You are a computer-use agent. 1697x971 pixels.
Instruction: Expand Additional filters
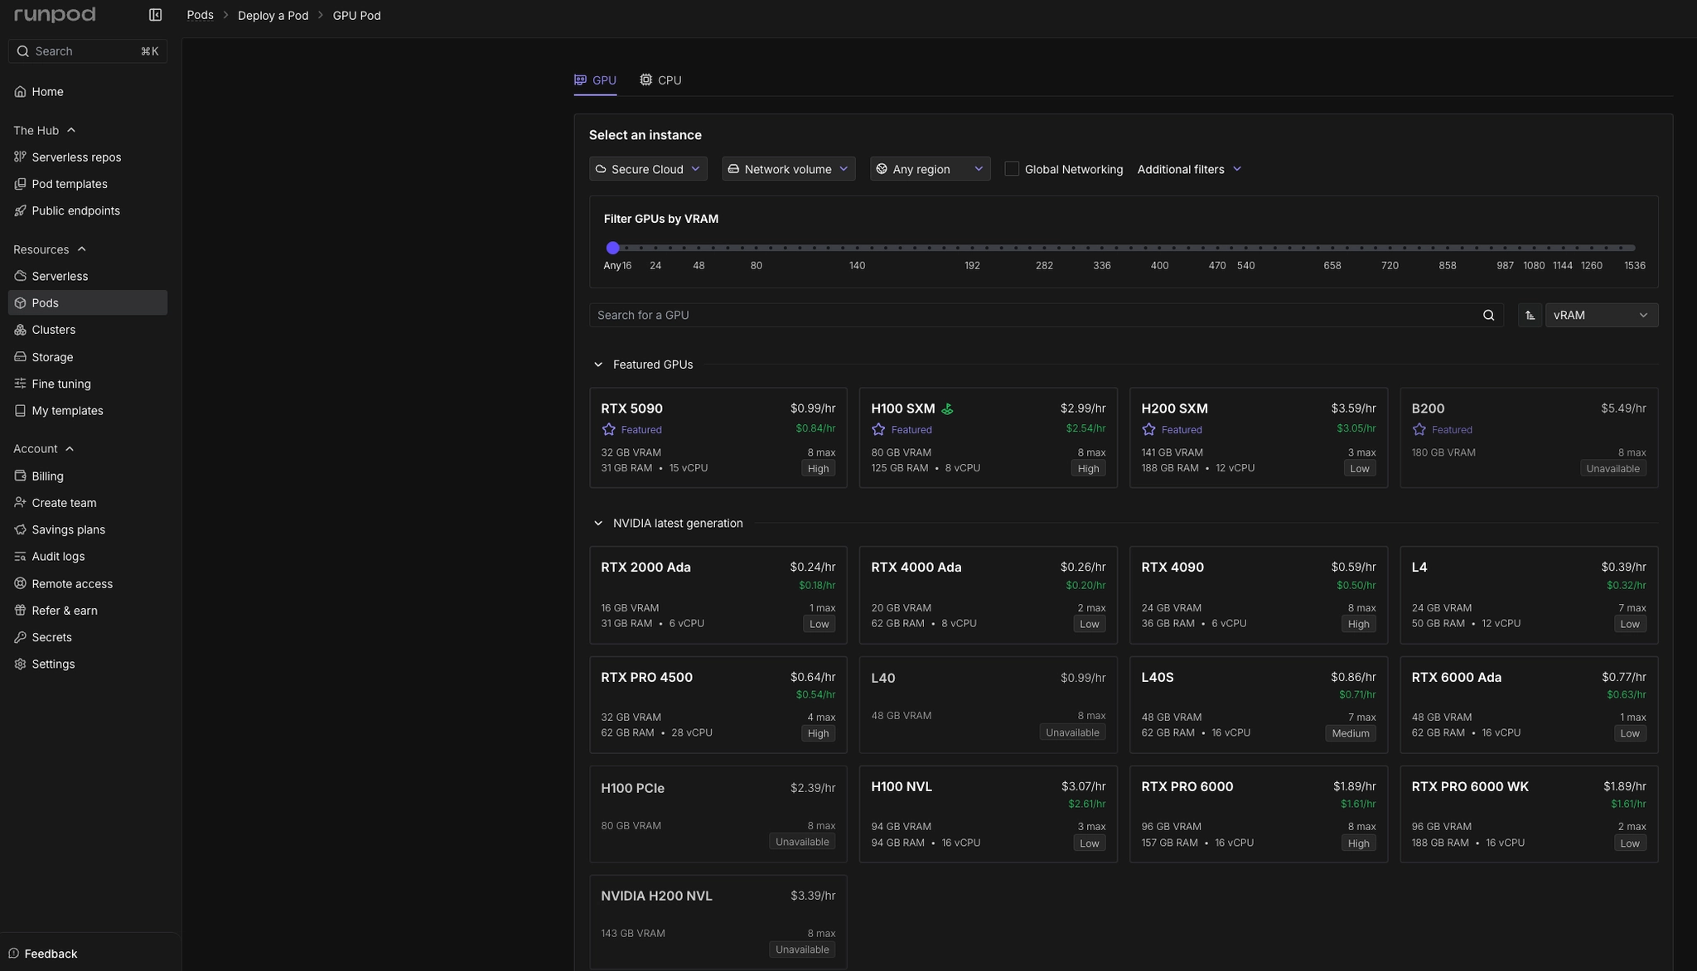tap(1189, 169)
